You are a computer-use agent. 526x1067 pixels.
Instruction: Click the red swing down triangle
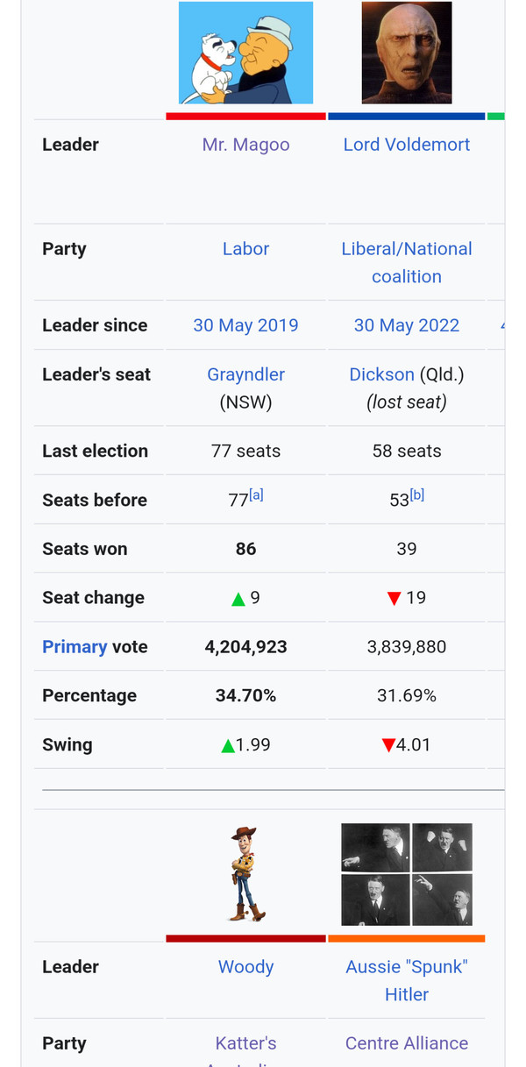pyautogui.click(x=388, y=746)
